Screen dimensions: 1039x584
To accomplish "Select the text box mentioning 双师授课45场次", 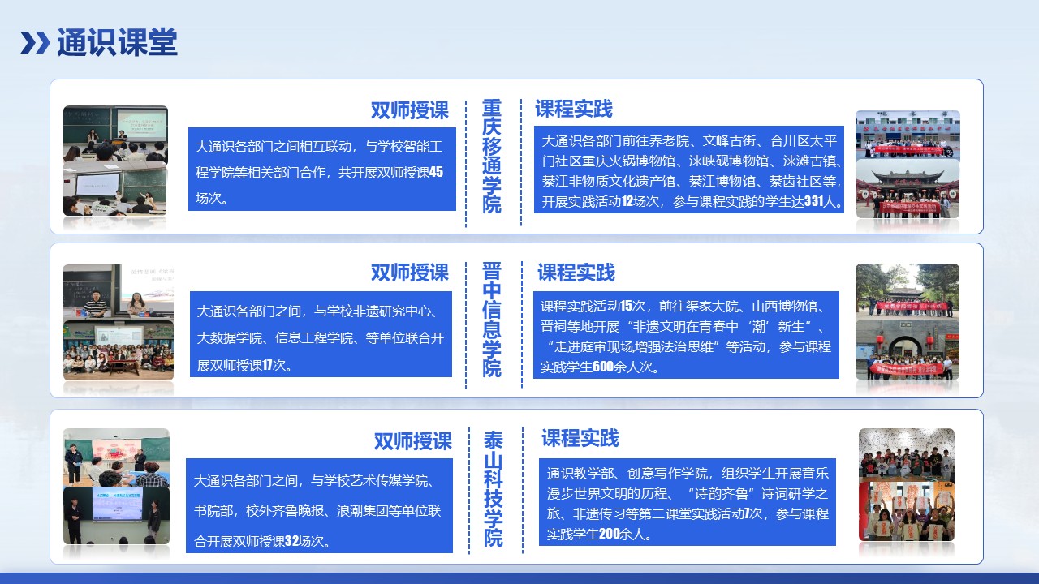I will click(321, 170).
